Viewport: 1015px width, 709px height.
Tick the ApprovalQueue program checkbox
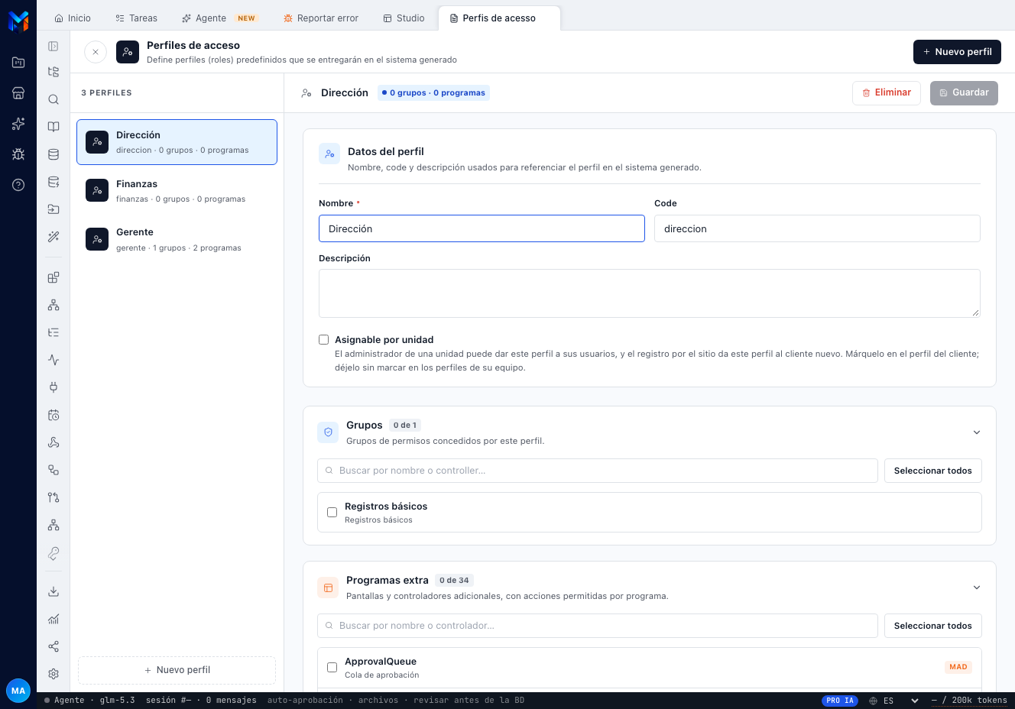coord(332,668)
